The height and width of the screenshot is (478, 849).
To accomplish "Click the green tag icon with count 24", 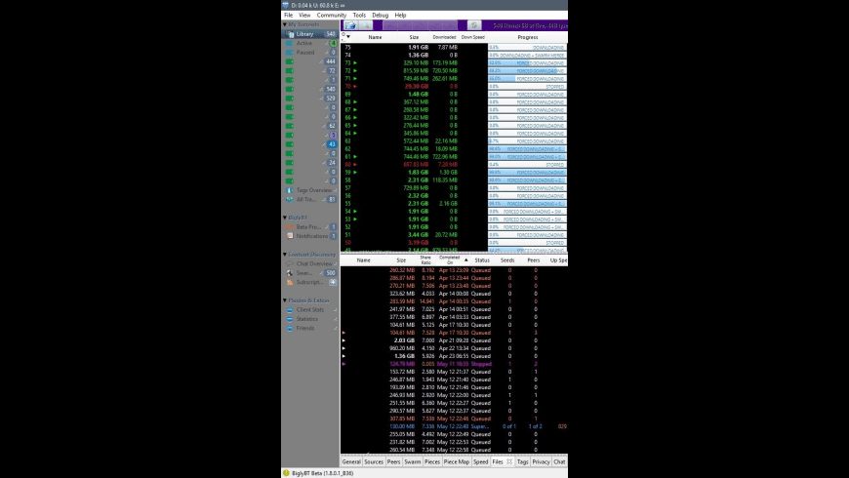I will pos(290,162).
